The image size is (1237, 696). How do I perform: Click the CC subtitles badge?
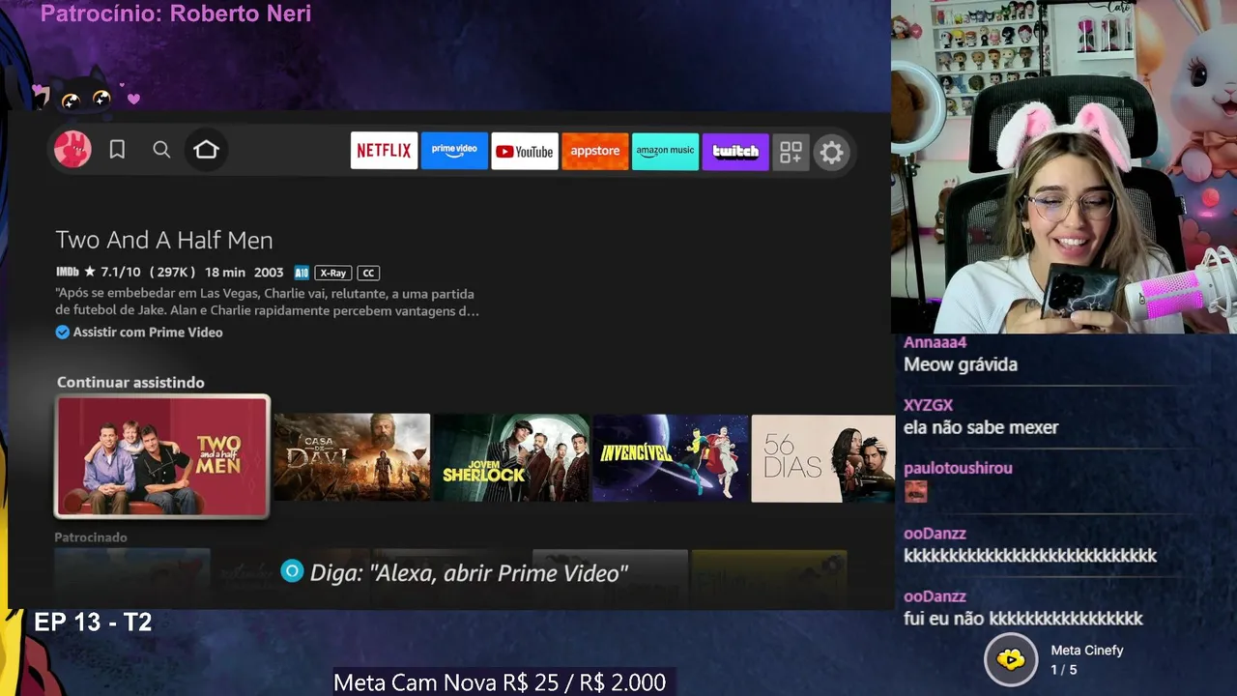pos(368,273)
